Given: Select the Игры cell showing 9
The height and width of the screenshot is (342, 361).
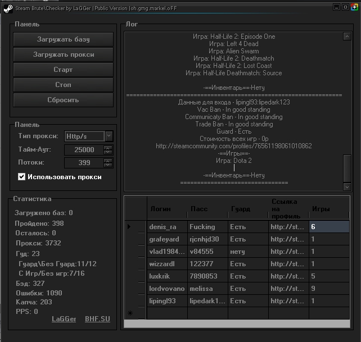Looking at the screenshot, I should 329,289.
